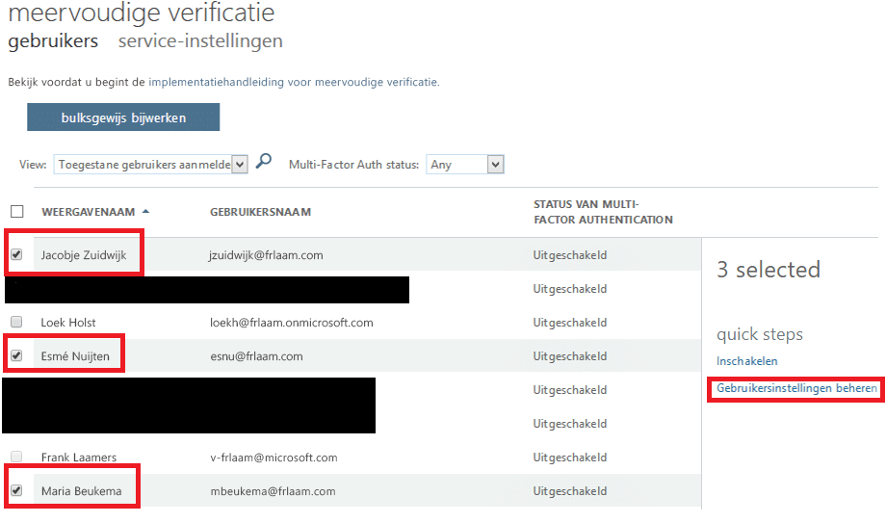Click the 'meervoudige verificatie' page title
886x523 pixels.
click(142, 13)
